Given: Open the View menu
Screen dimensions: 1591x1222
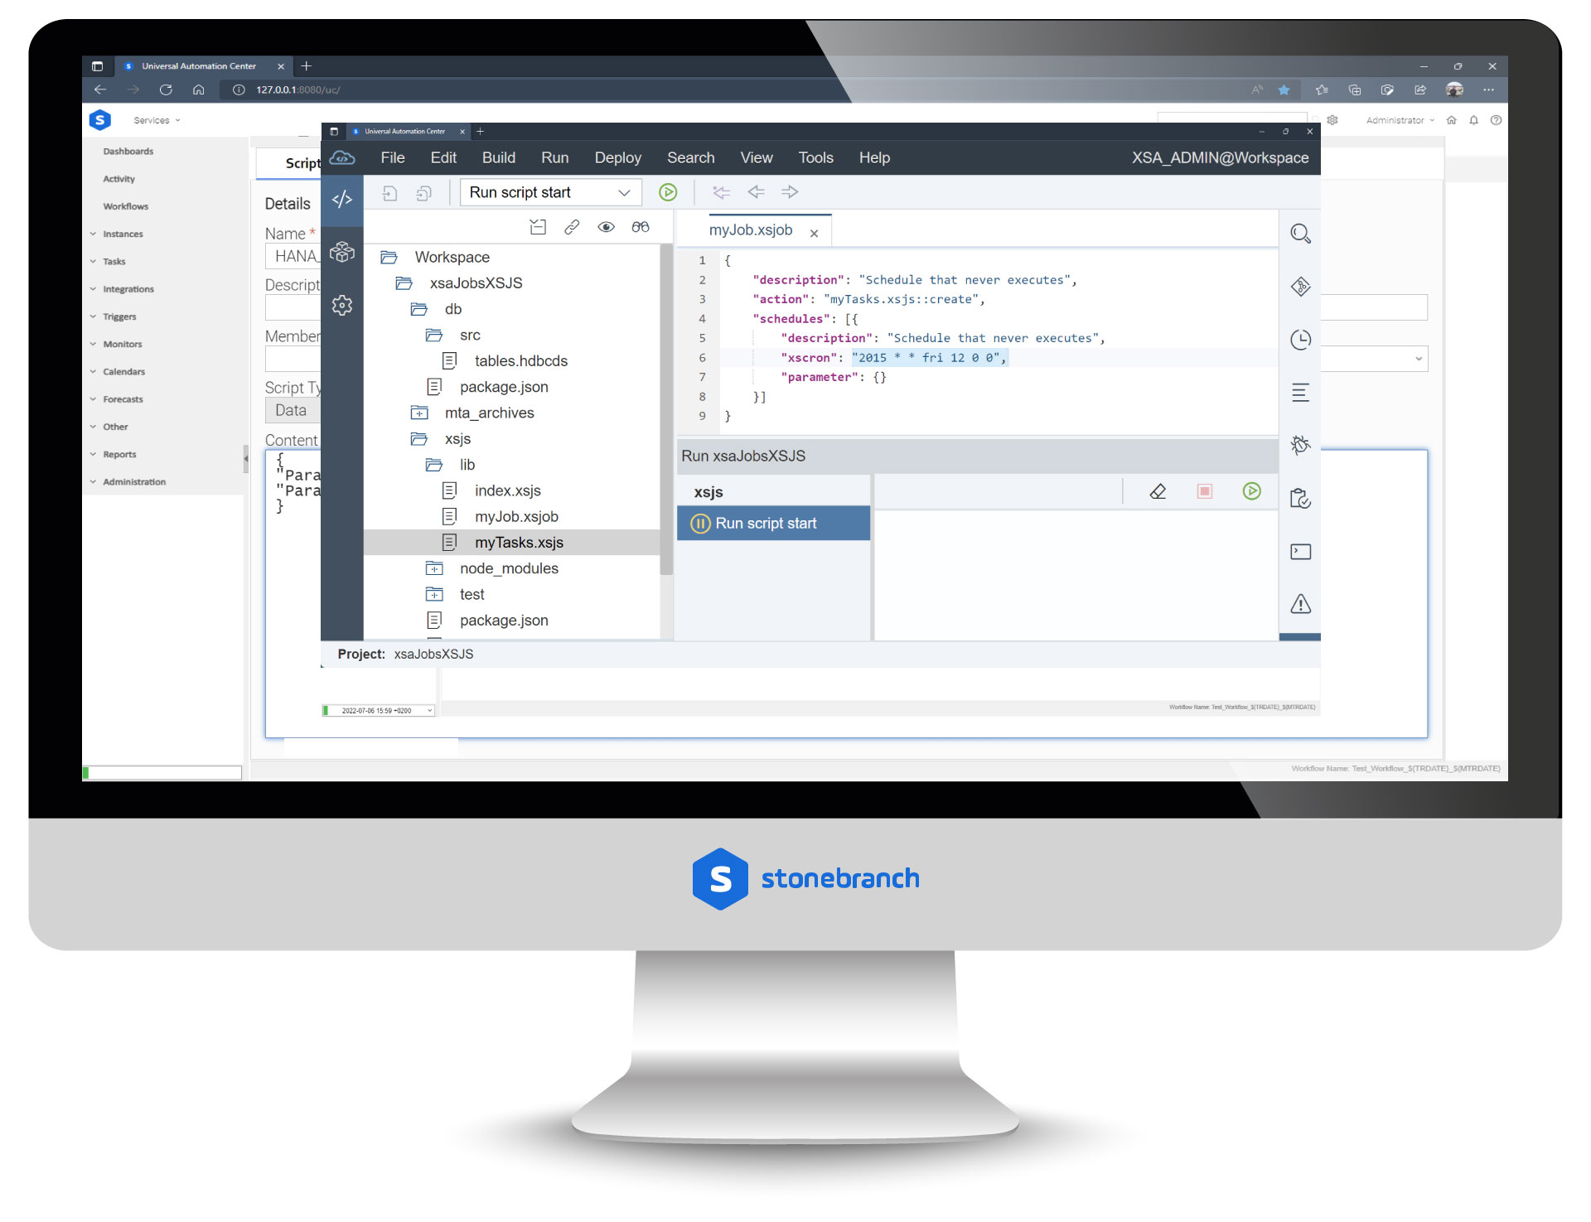Looking at the screenshot, I should pos(757,157).
